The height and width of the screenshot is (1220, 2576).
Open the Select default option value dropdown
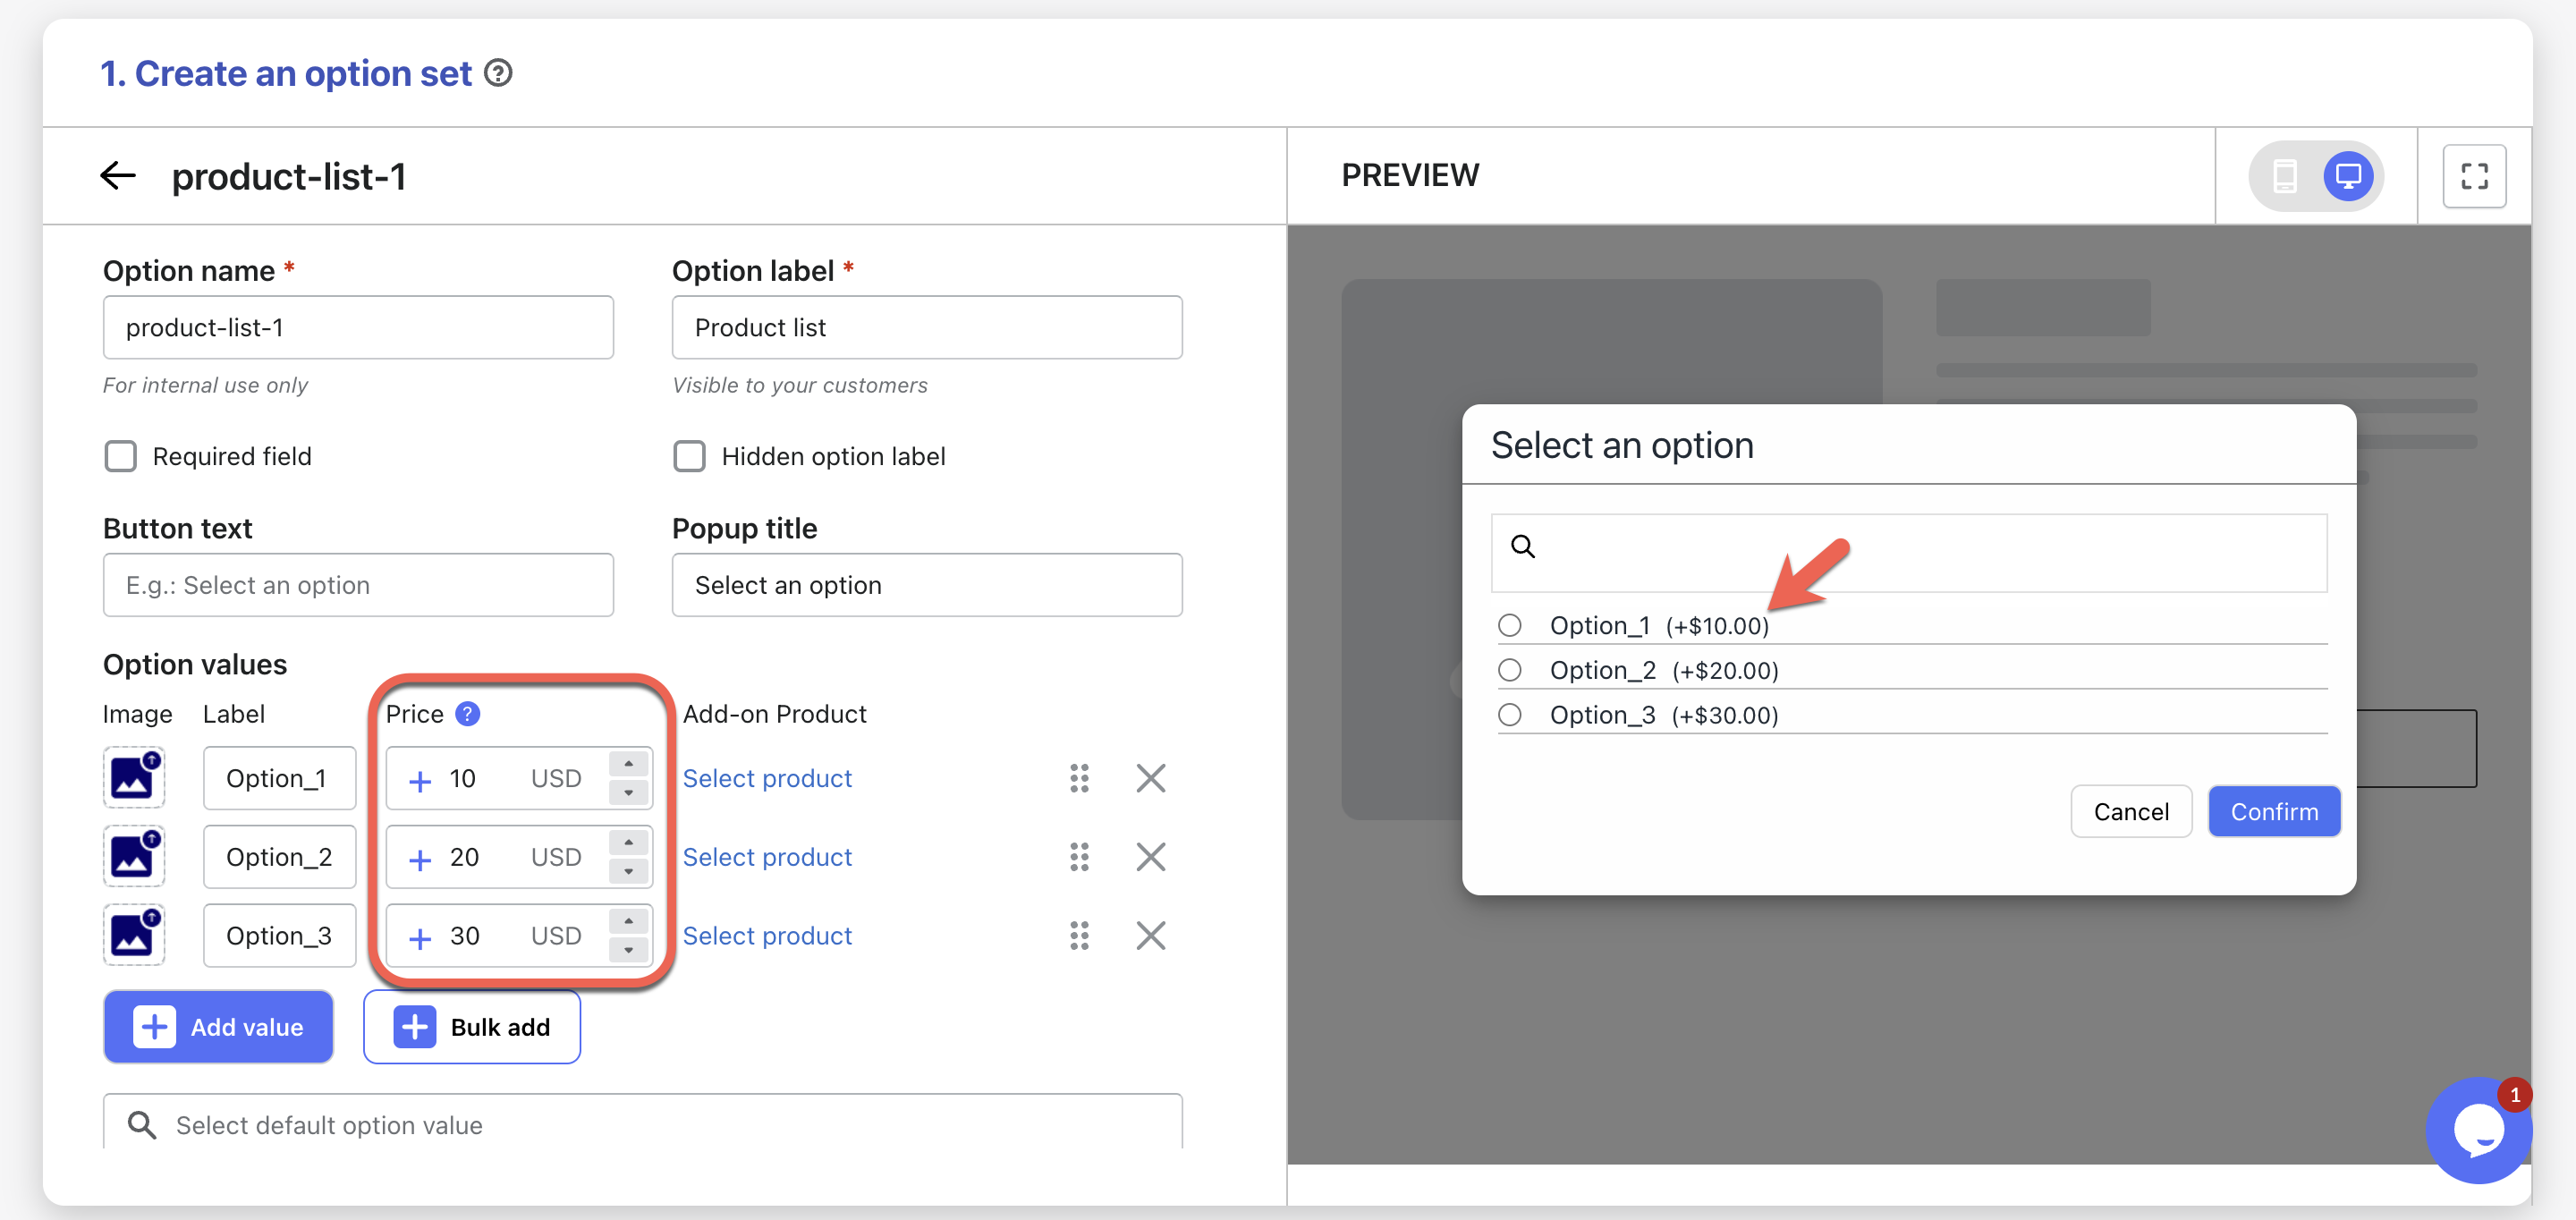click(642, 1124)
